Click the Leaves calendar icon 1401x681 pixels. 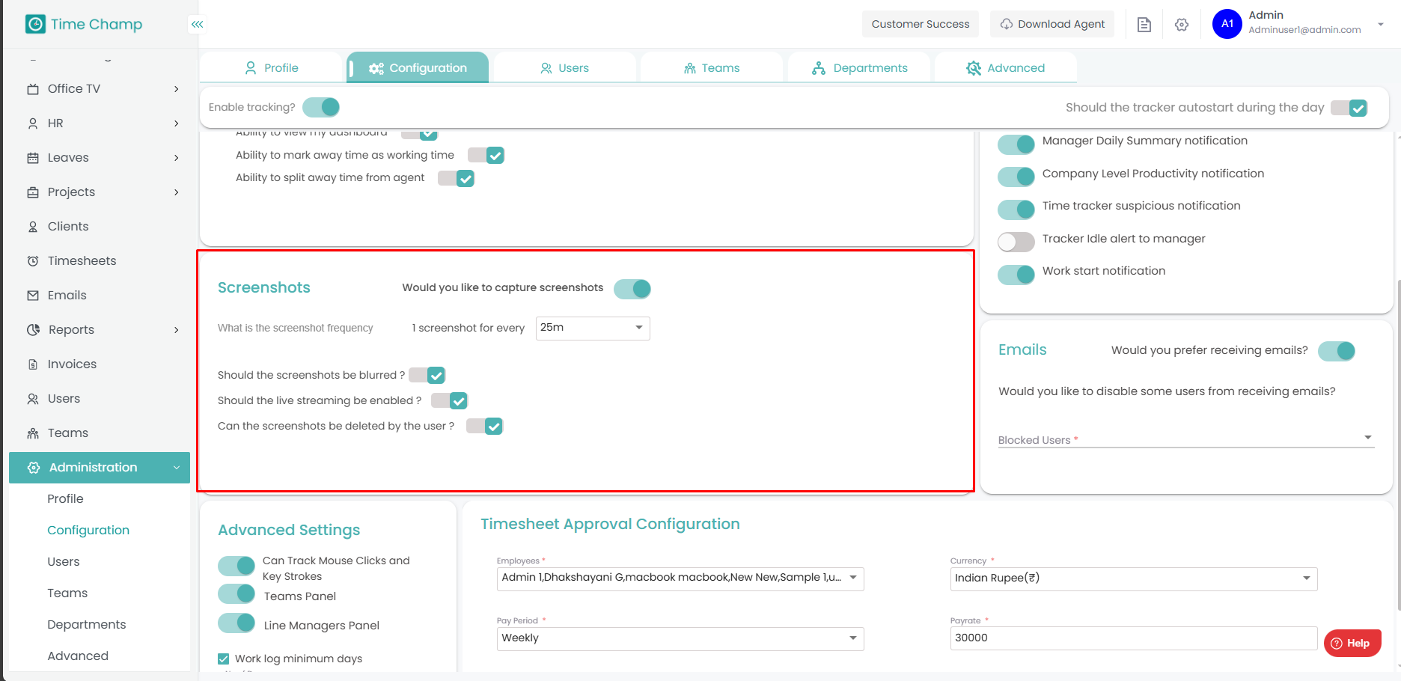[x=33, y=158]
